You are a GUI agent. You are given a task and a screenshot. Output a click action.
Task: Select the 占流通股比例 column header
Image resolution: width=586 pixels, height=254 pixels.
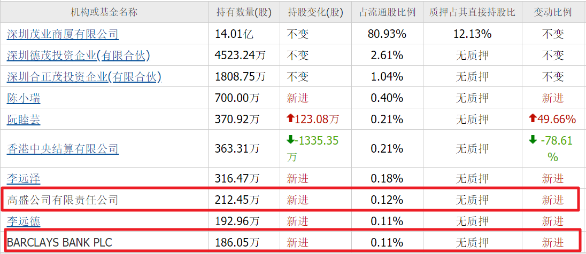387,12
